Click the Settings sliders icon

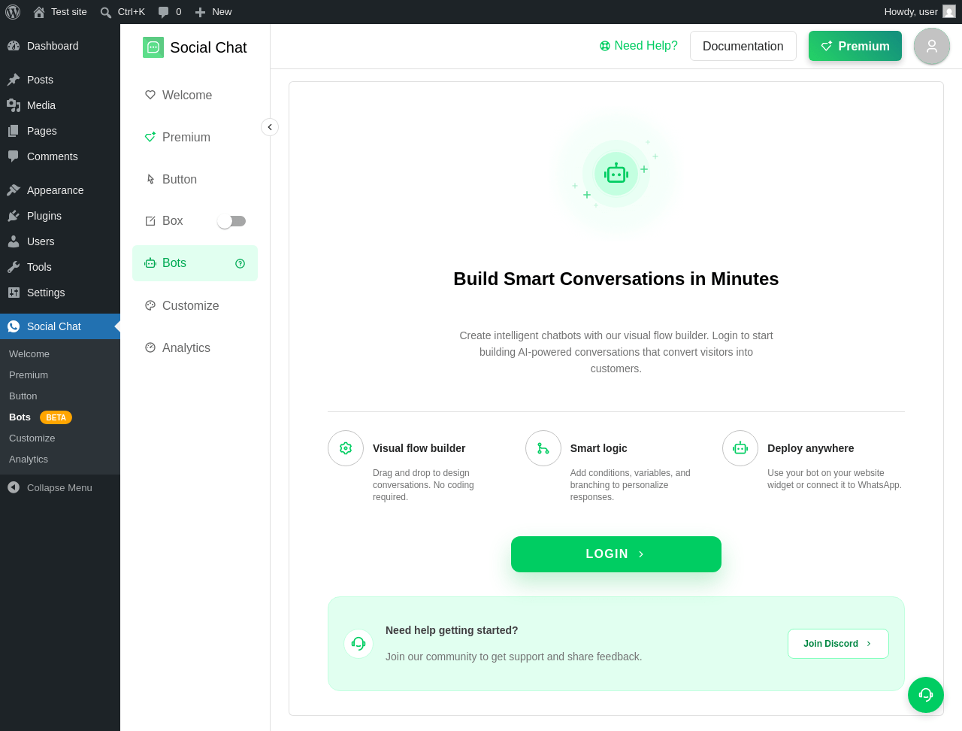click(x=14, y=293)
